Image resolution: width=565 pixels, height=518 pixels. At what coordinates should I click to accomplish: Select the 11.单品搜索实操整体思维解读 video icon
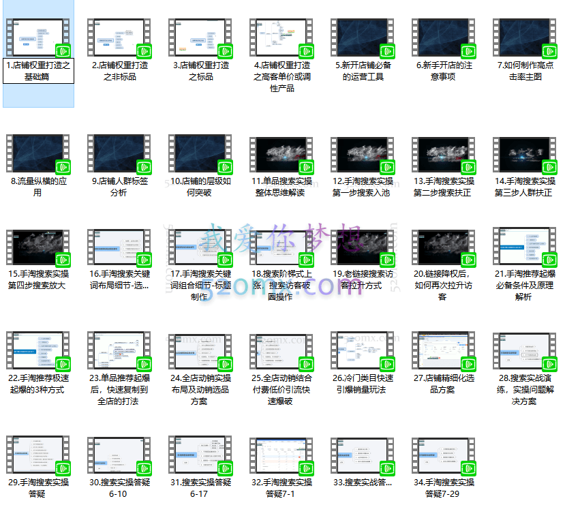pyautogui.click(x=281, y=153)
